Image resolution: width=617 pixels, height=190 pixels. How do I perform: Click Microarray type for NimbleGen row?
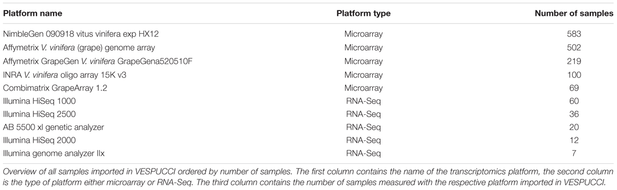coord(364,35)
